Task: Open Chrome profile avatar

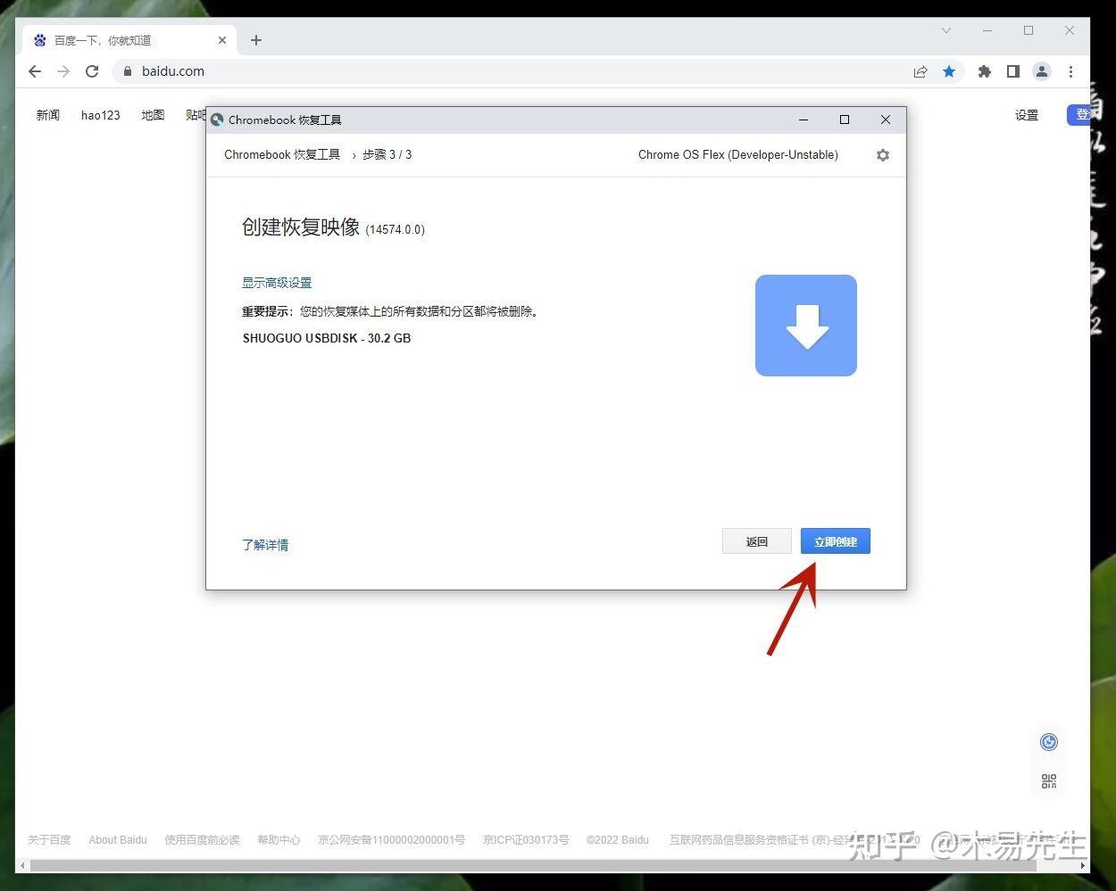Action: (1042, 71)
